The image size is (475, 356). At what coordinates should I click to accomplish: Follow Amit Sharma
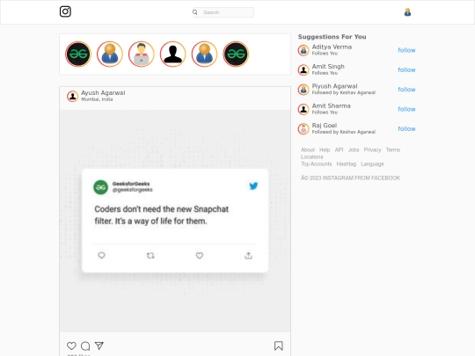406,109
